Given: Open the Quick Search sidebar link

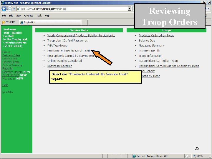Looking at the screenshot, I should click(11, 75).
